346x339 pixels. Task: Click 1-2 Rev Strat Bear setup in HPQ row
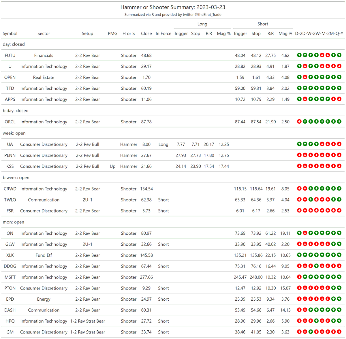88,321
